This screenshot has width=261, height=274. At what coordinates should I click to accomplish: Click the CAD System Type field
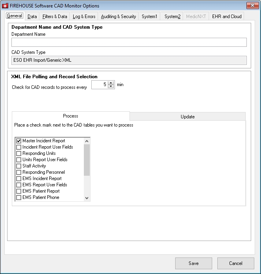tap(129, 60)
